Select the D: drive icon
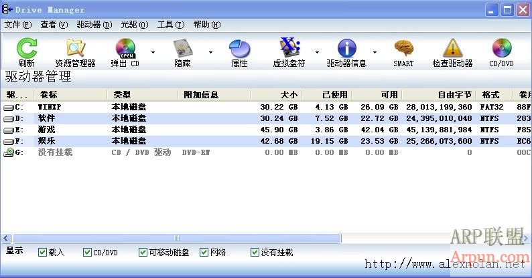Viewport: 532px width, 278px height. pos(9,119)
